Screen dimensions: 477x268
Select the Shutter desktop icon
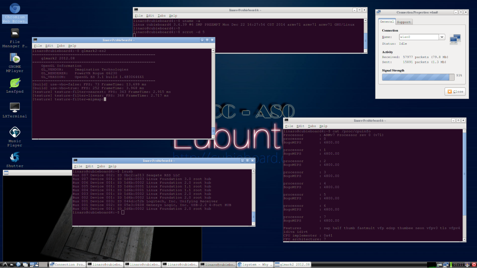15,160
